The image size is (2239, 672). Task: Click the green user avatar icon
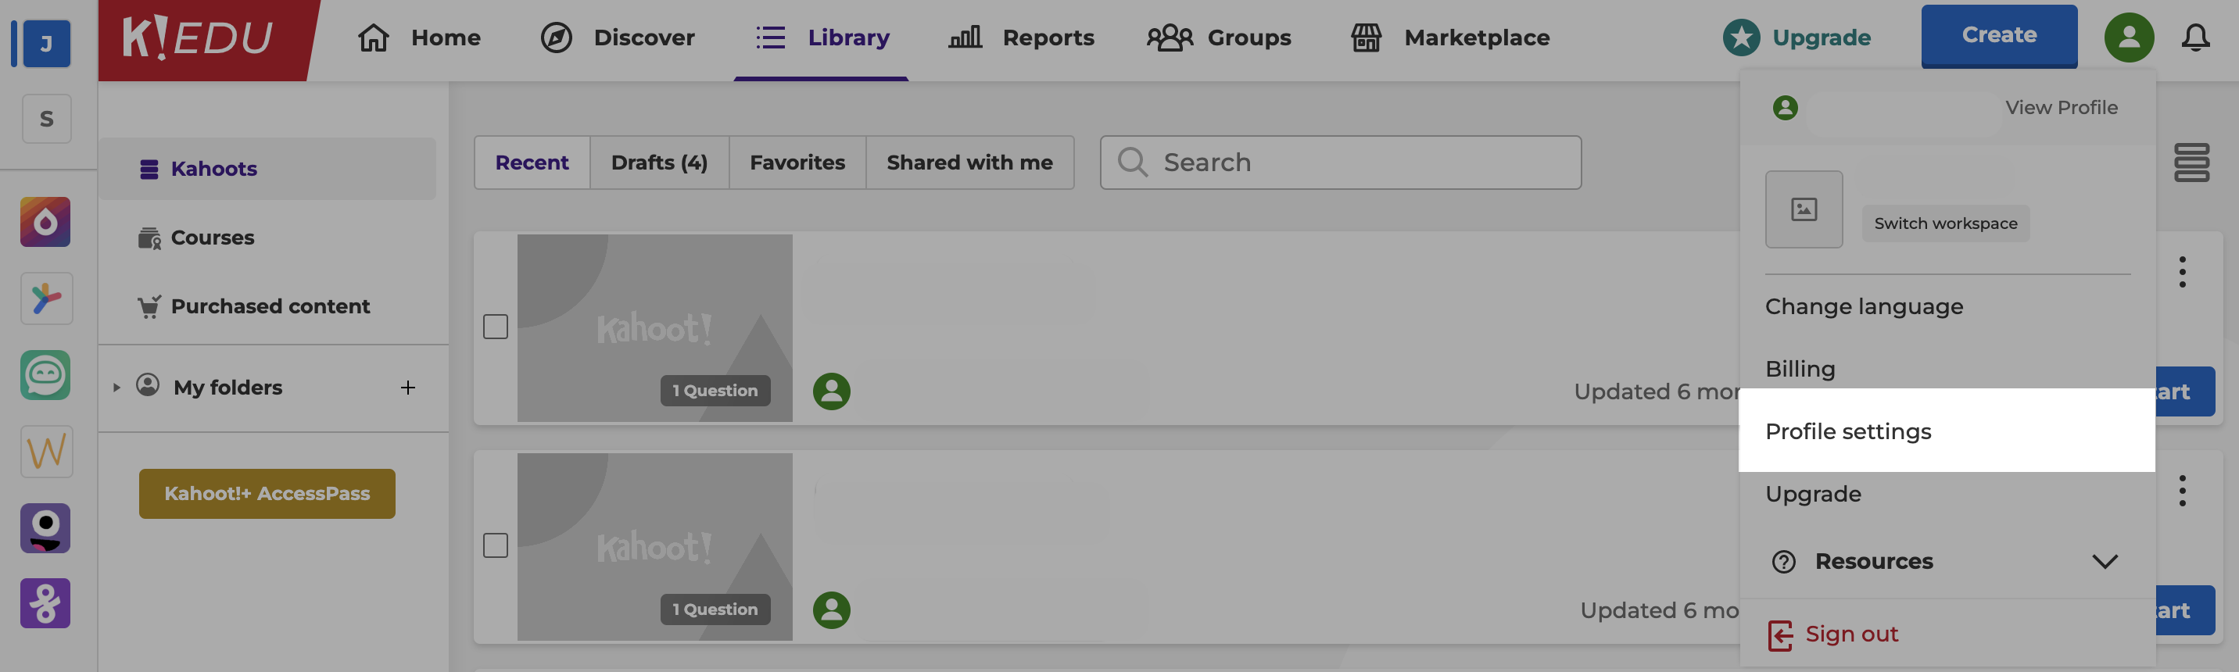coord(2129,38)
